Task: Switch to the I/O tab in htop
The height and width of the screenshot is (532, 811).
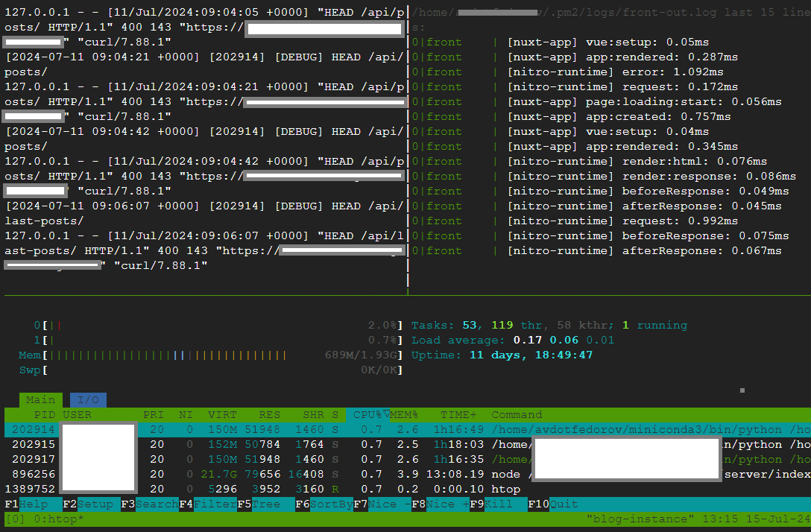Action: 87,399
